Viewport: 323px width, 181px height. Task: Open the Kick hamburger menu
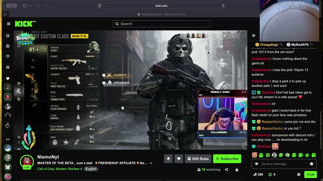point(9,24)
